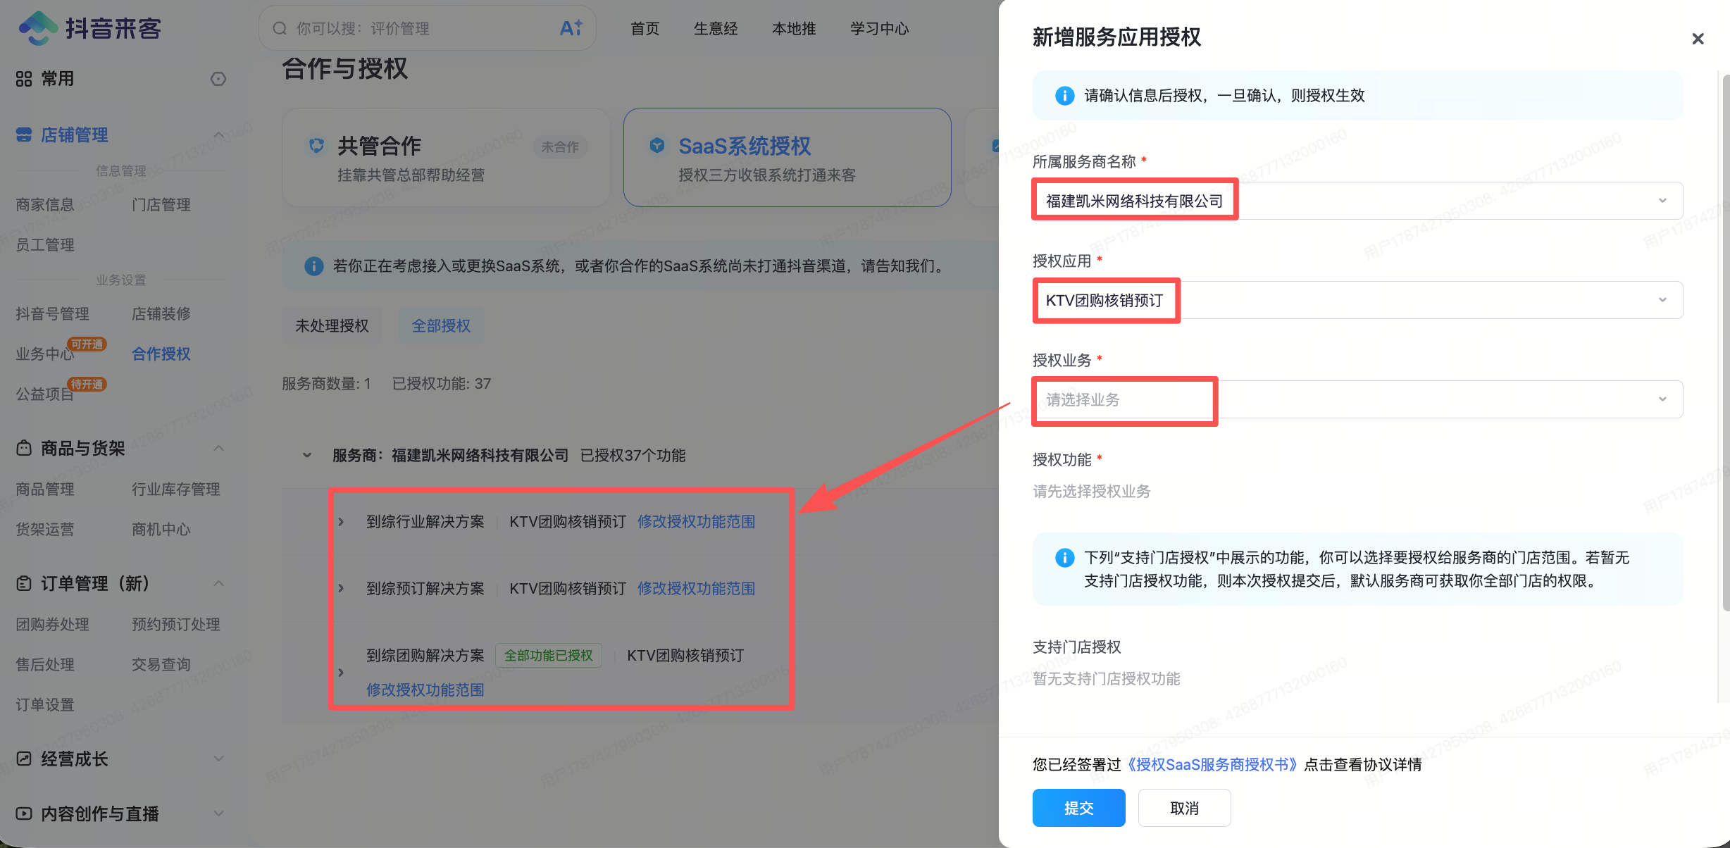The image size is (1730, 848).
Task: Open the 本地推 top menu item
Action: click(794, 28)
